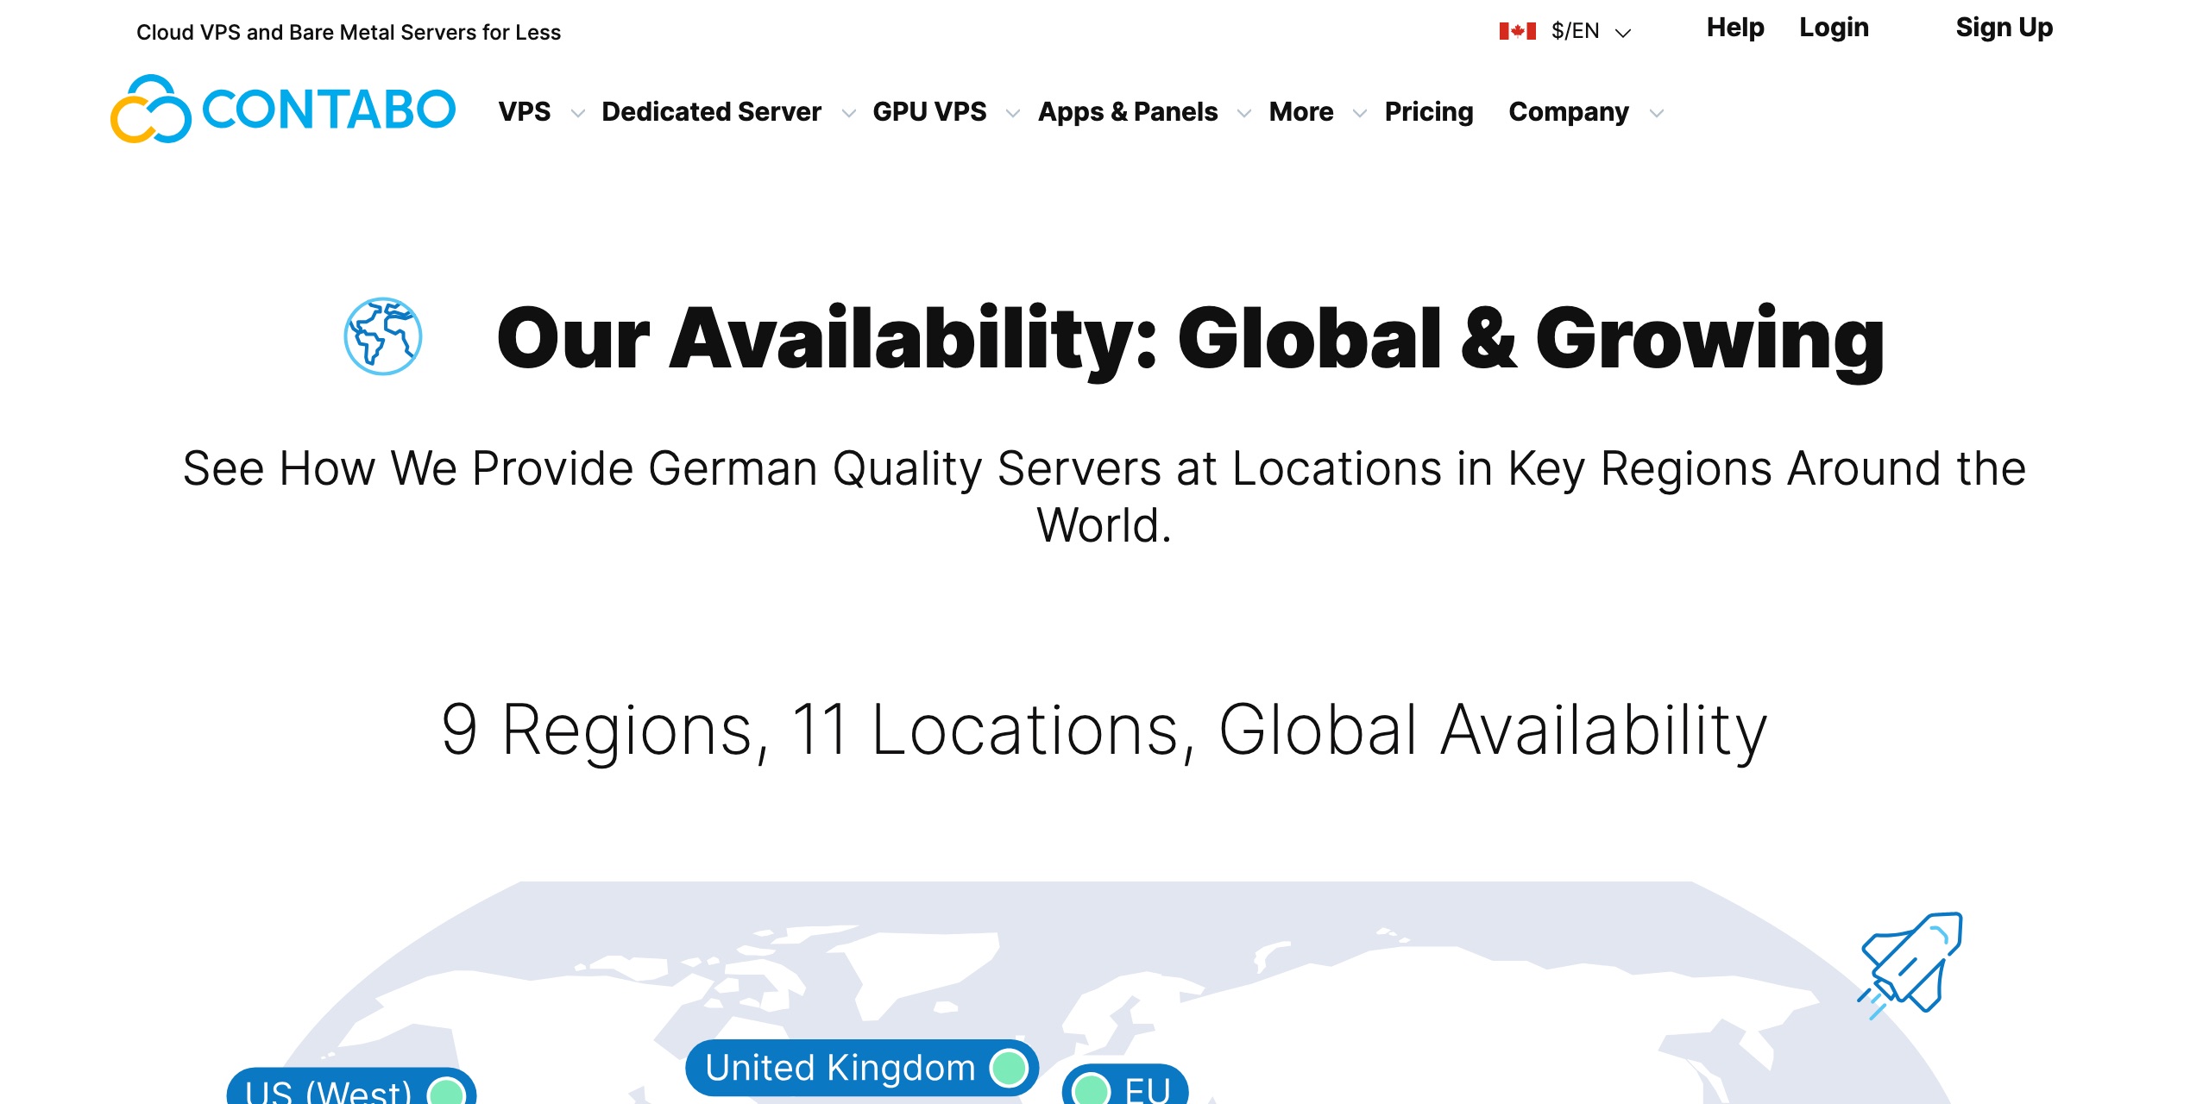
Task: Click the Canada flag icon
Action: click(x=1517, y=32)
